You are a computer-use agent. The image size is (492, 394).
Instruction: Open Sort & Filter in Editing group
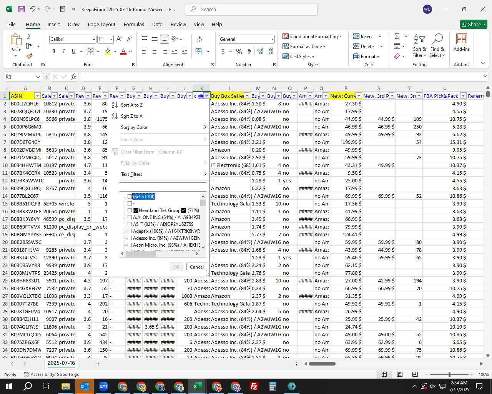(x=419, y=45)
